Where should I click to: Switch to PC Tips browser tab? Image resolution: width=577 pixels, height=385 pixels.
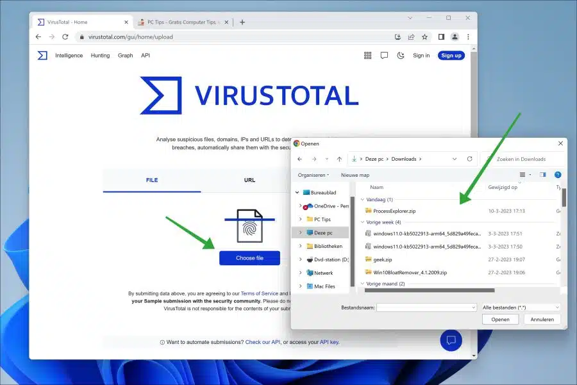(x=183, y=22)
